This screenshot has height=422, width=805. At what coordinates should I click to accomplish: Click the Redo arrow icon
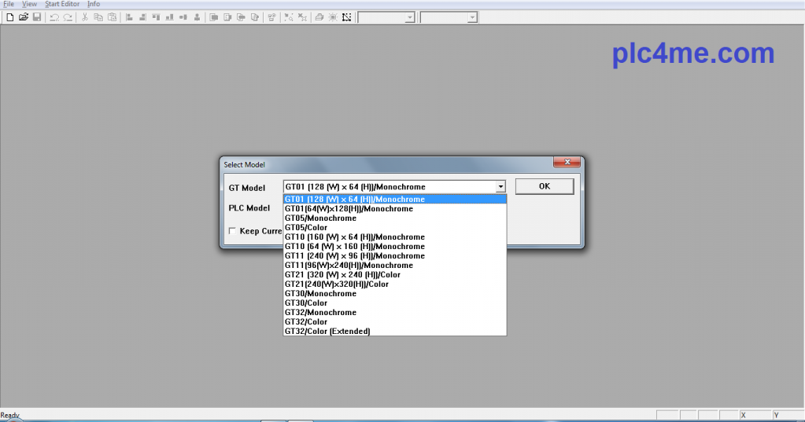[x=68, y=17]
